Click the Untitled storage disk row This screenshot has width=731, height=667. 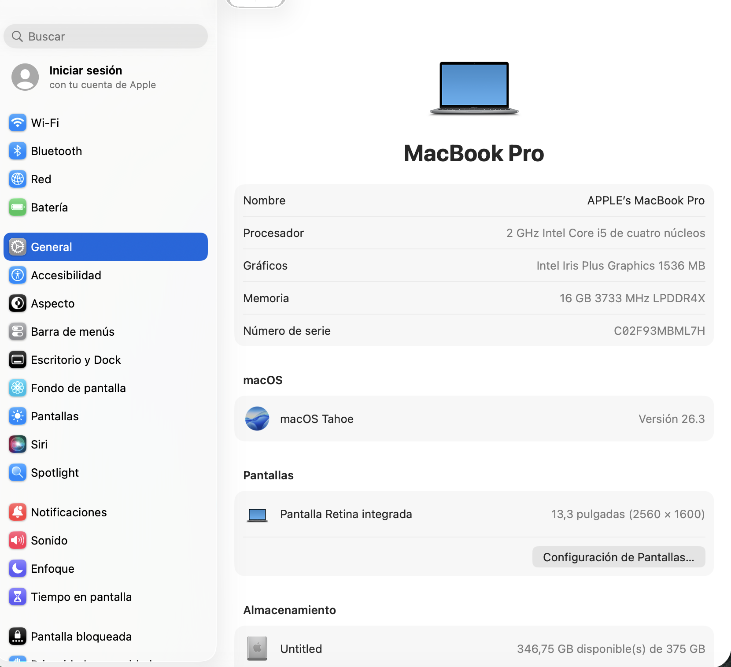474,648
